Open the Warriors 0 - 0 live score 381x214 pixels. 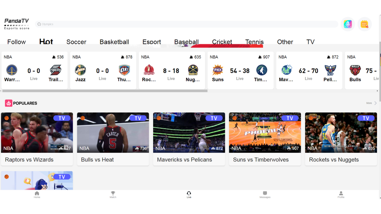(34, 71)
